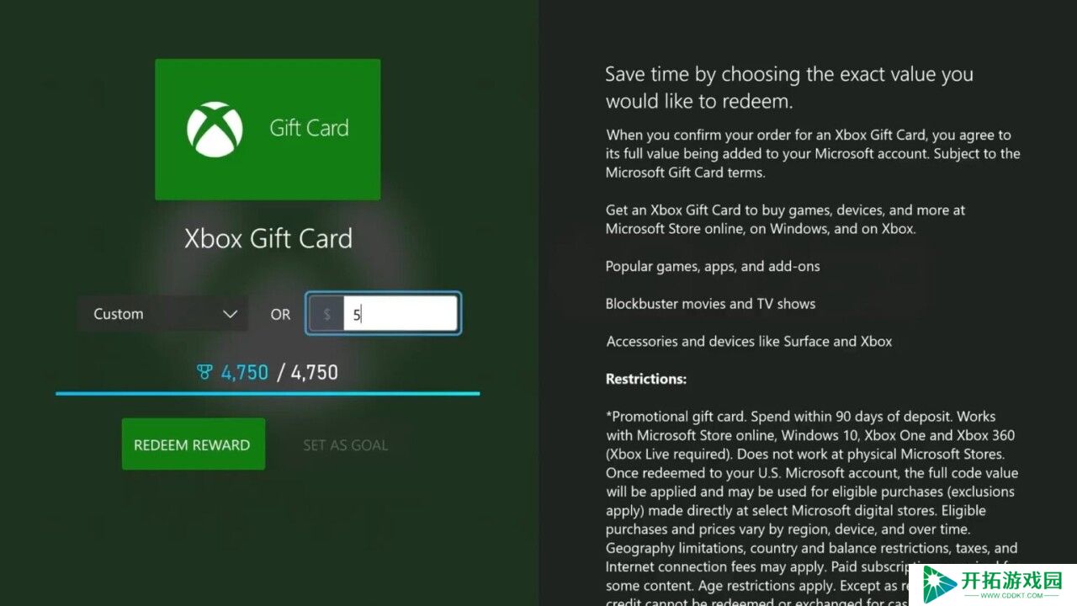Click the dollar sign prefix icon
This screenshot has height=606, width=1077.
click(x=326, y=314)
